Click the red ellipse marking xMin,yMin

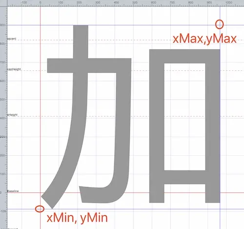tap(40, 209)
